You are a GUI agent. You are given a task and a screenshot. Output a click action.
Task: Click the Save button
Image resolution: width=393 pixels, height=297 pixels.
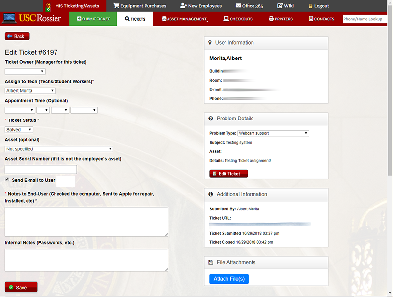click(x=21, y=287)
